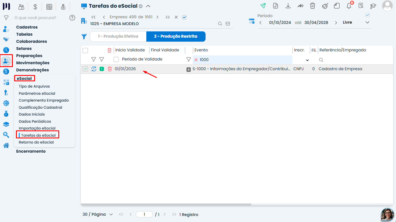Screen dimensions: 396x222
Task: Click the graduation cap help icon
Action: [x=373, y=6]
